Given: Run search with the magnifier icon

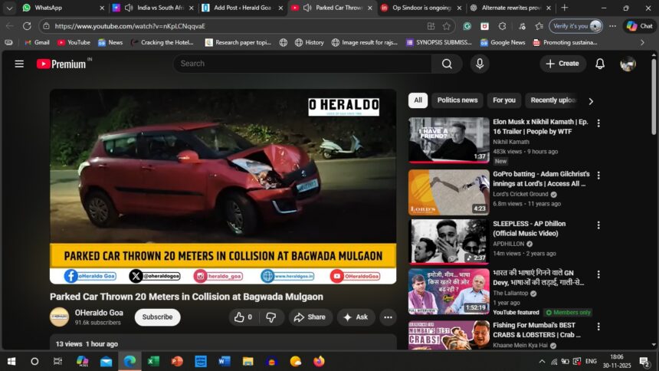Looking at the screenshot, I should coord(447,64).
